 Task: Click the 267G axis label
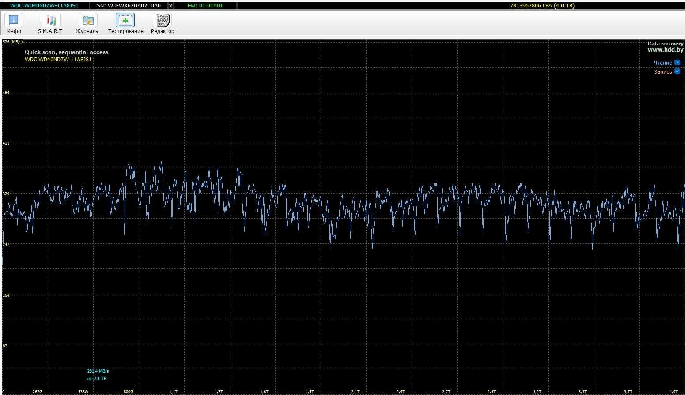[38, 391]
